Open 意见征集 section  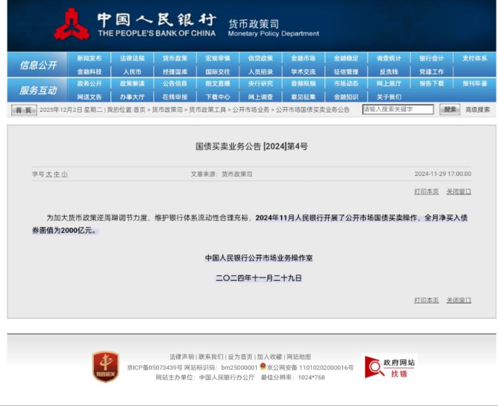pyautogui.click(x=303, y=97)
